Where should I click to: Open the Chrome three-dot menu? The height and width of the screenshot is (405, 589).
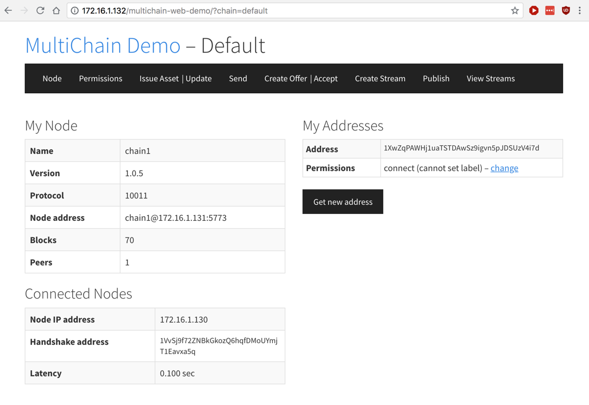click(x=580, y=10)
